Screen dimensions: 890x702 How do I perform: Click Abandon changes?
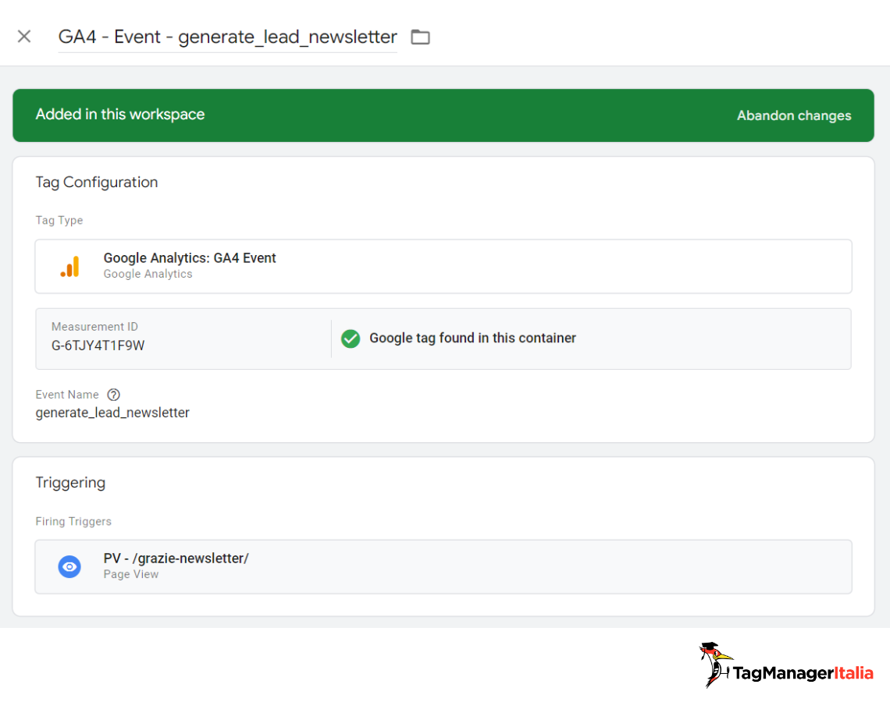click(793, 115)
